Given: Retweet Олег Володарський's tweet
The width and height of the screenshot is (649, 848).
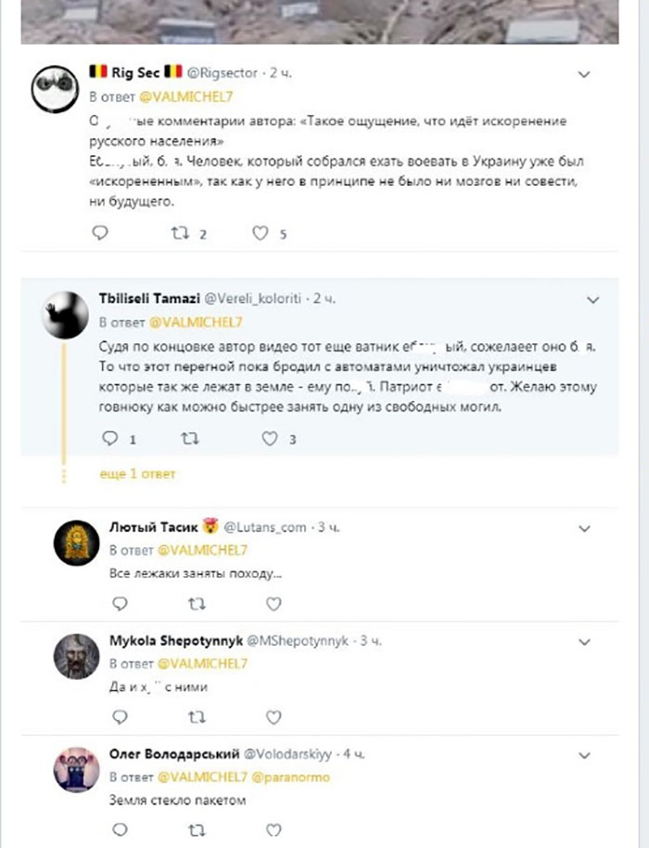Looking at the screenshot, I should [196, 829].
